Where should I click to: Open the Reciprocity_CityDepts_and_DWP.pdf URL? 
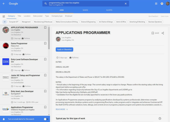point(77,92)
